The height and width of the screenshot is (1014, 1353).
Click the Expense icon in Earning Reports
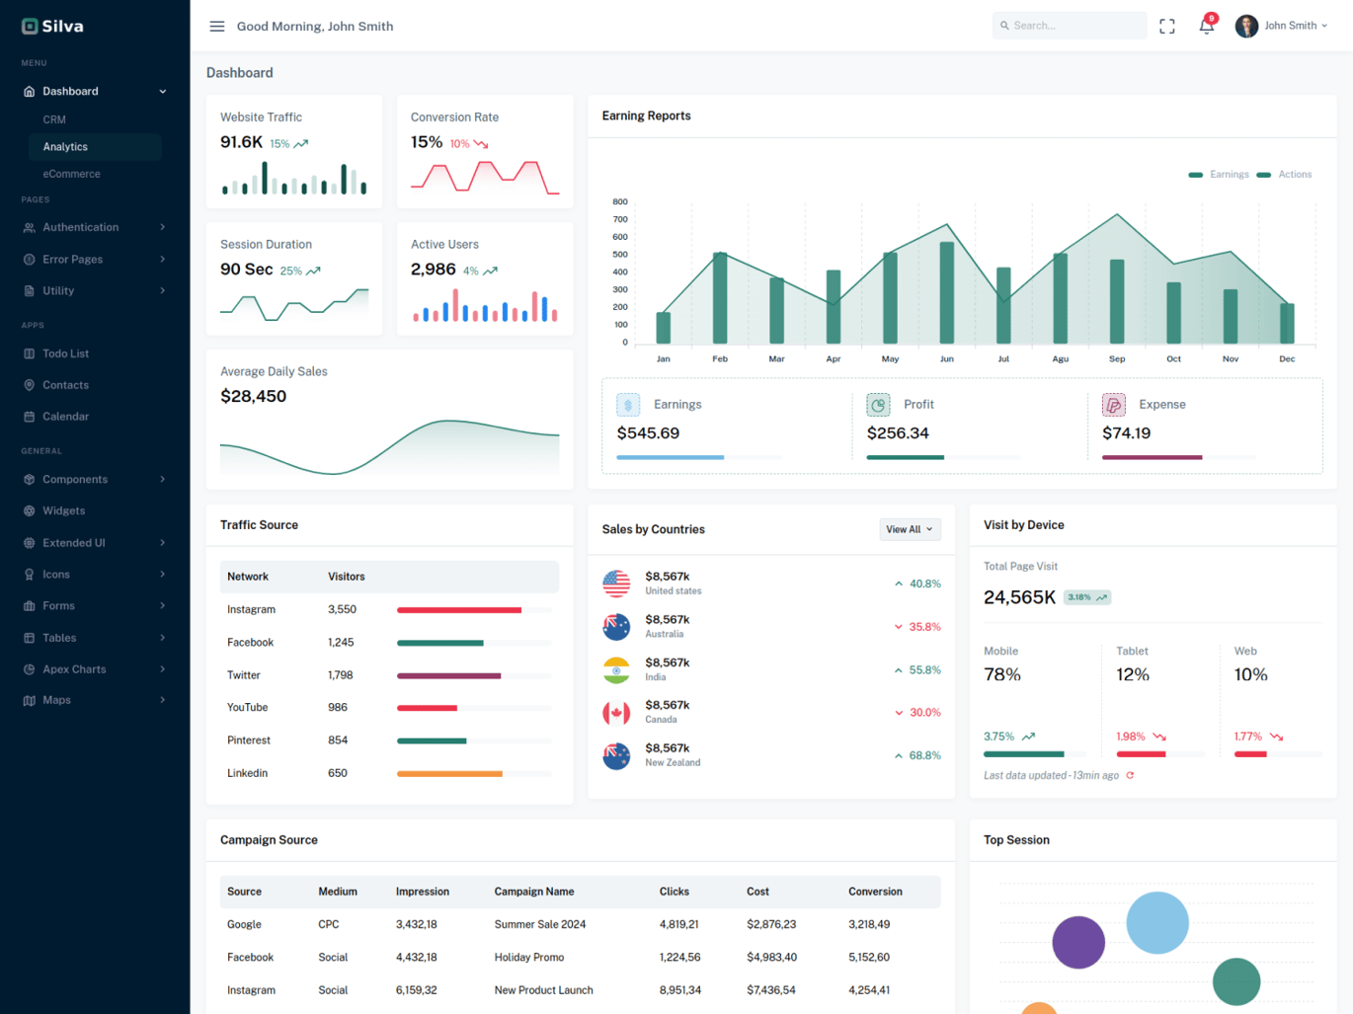click(x=1114, y=405)
